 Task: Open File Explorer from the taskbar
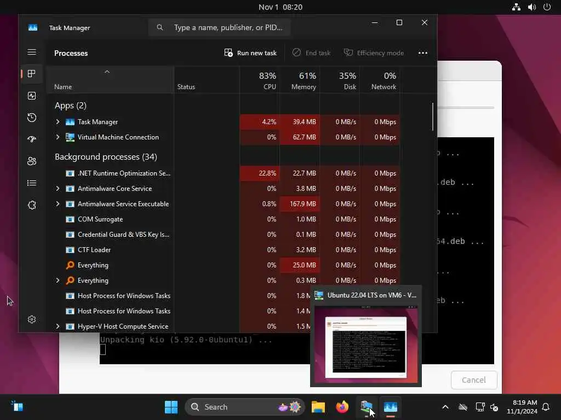tap(318, 407)
